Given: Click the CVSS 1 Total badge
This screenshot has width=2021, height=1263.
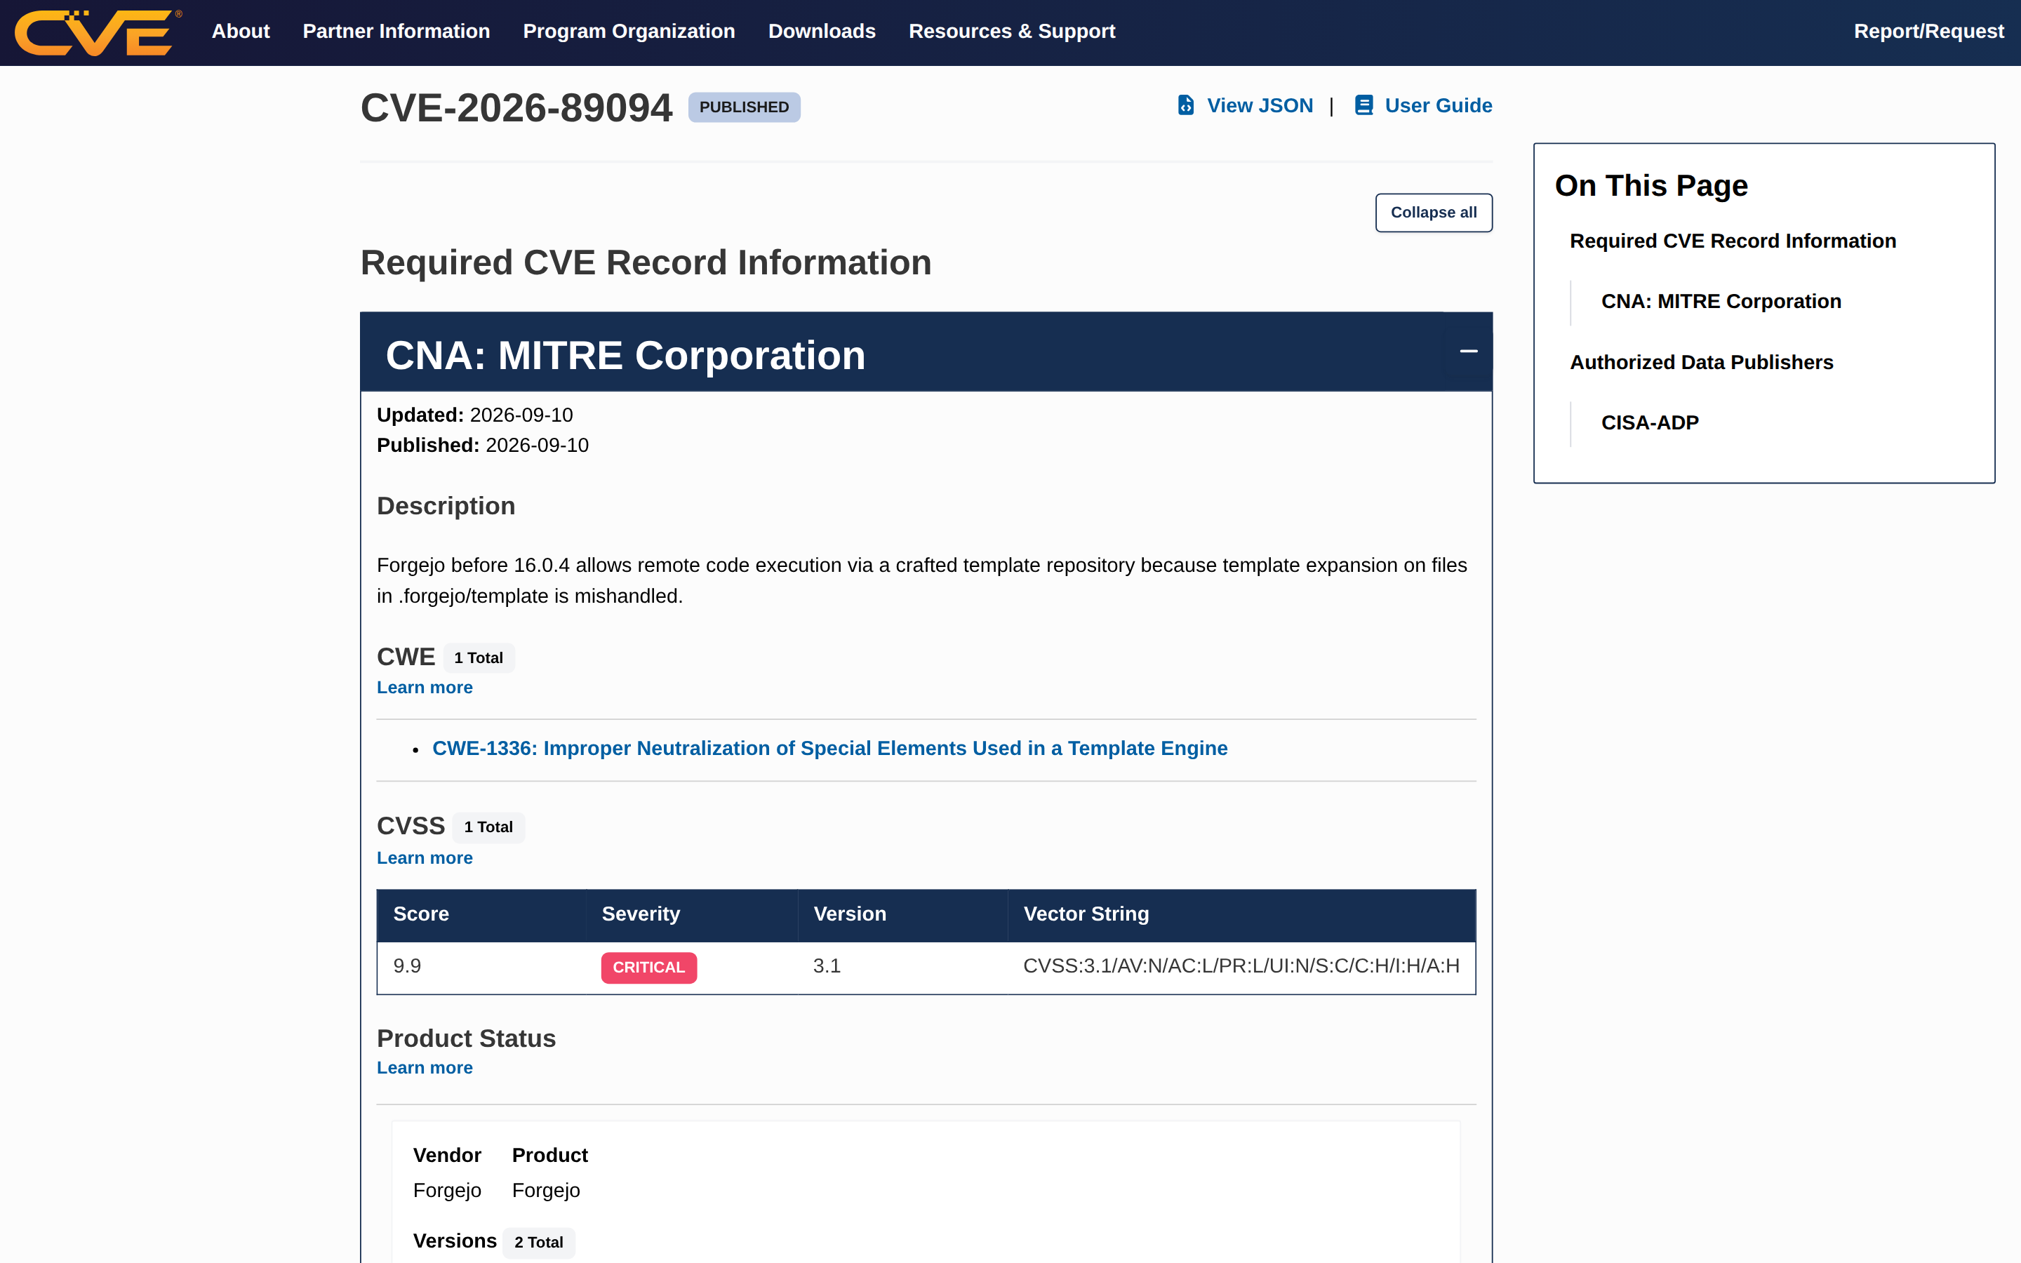Looking at the screenshot, I should pos(488,827).
